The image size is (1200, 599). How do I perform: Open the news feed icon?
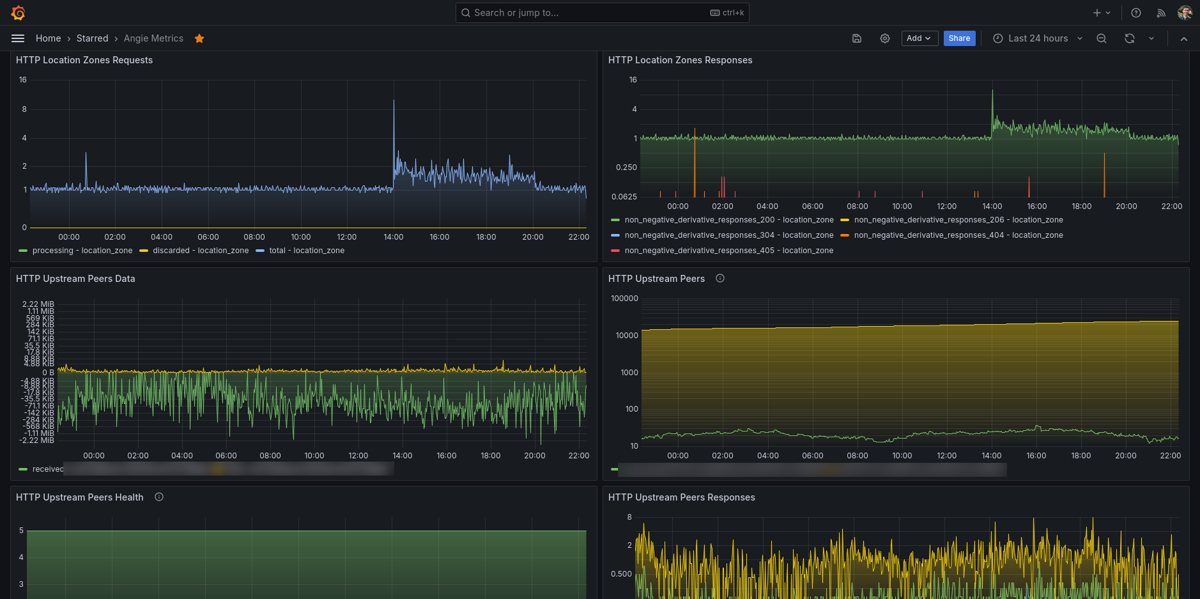coord(1161,13)
